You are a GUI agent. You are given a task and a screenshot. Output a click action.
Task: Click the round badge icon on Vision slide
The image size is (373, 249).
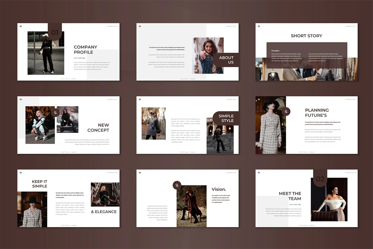[x=177, y=185]
